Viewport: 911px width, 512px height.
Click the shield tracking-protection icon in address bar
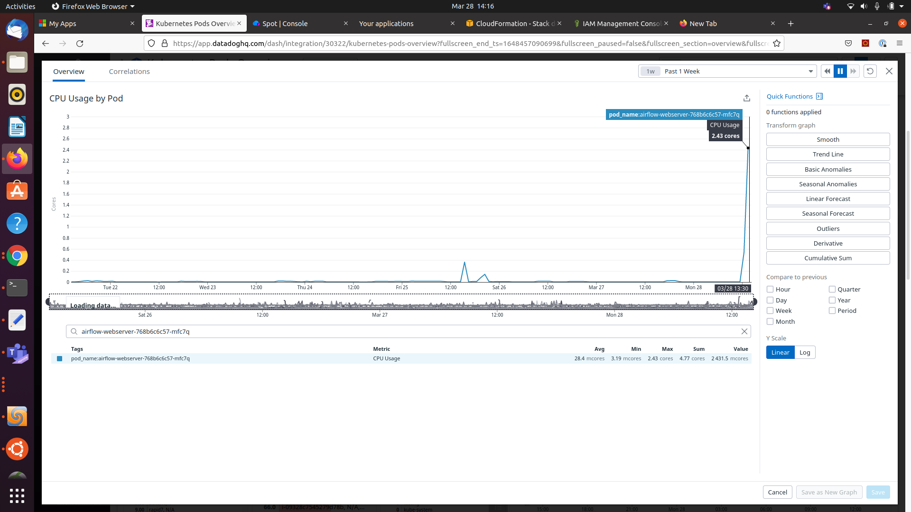[151, 43]
